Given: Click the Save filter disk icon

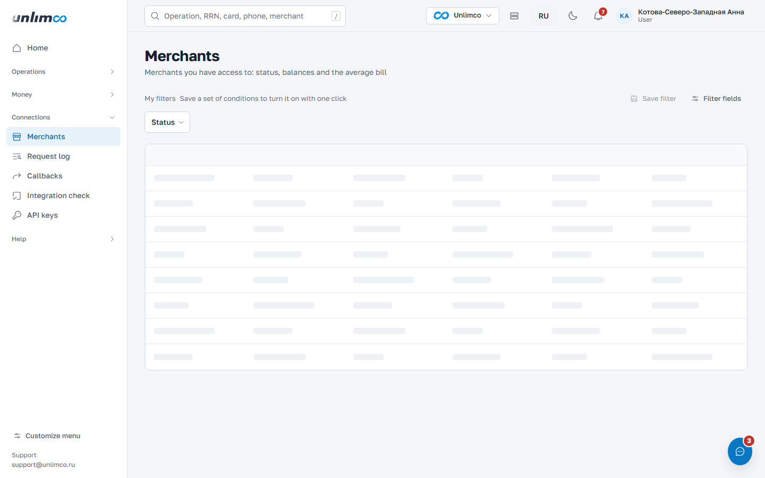Looking at the screenshot, I should [x=634, y=98].
